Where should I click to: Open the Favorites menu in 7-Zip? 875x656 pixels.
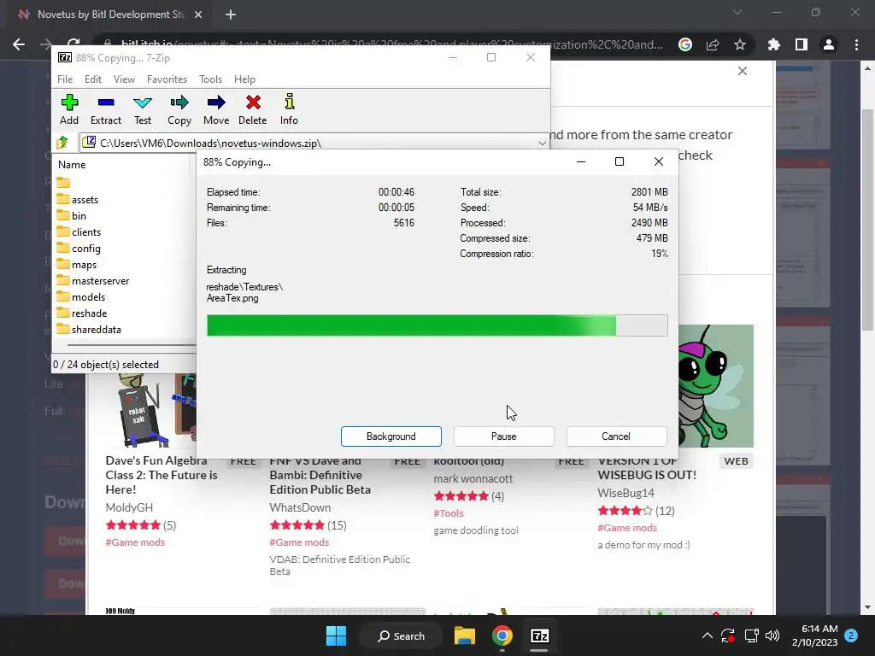click(167, 79)
